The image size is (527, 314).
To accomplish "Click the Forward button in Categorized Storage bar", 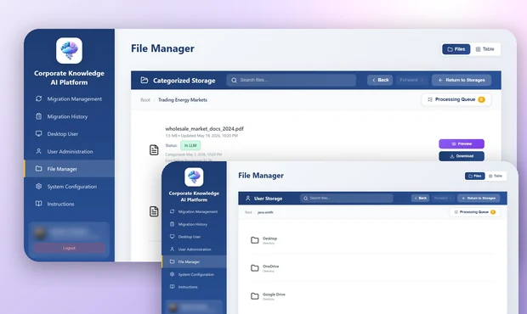I will pos(411,80).
